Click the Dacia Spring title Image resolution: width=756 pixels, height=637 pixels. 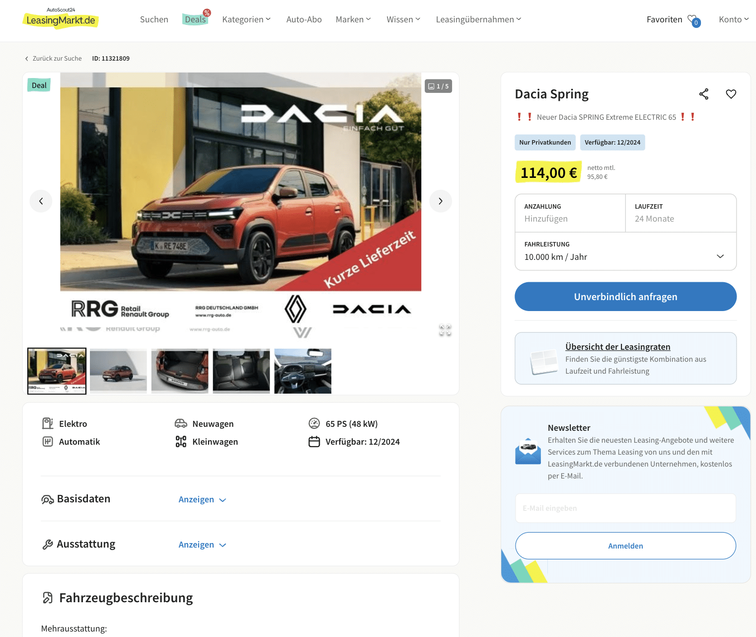tap(551, 94)
